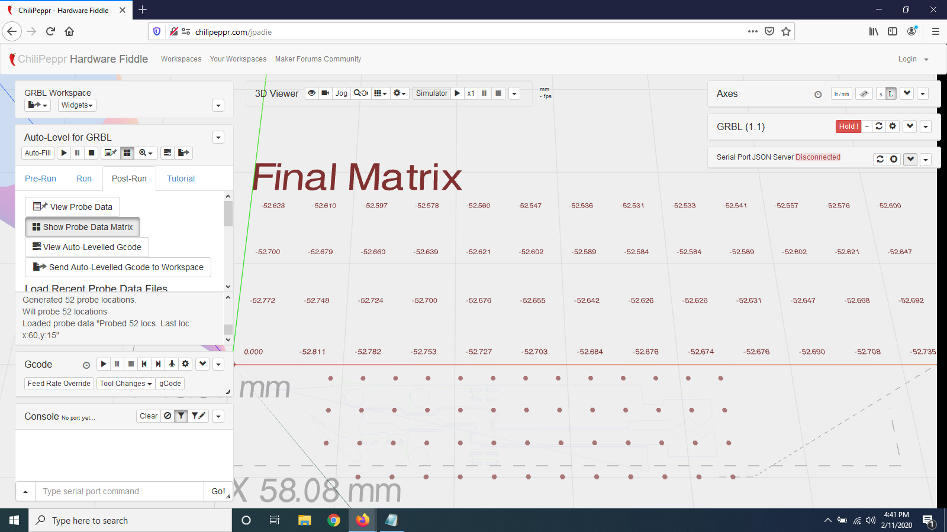Screen dimensions: 947x532
Task: Open the zoom magnifier dropdown in Auto-Level toolbar
Action: pyautogui.click(x=146, y=153)
